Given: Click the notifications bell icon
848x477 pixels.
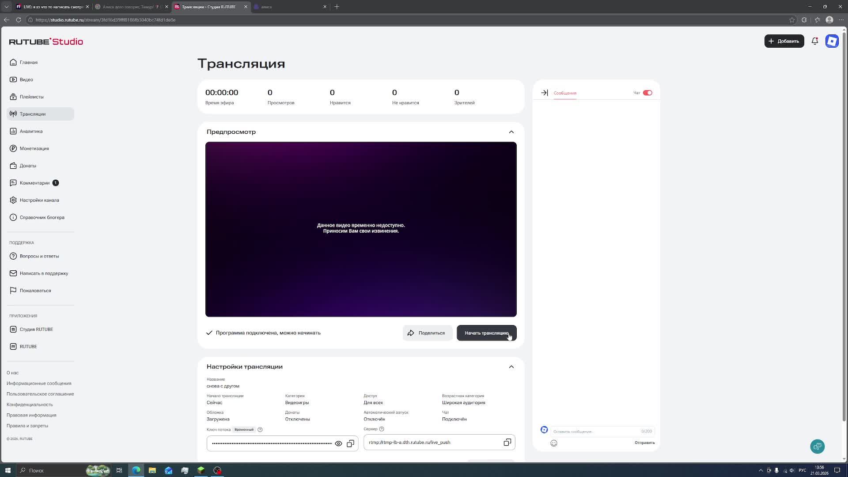Looking at the screenshot, I should [x=814, y=41].
